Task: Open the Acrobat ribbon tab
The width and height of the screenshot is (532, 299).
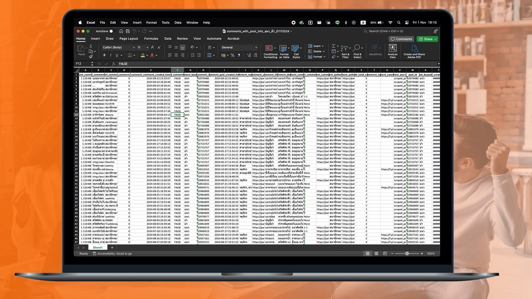Action: click(233, 39)
